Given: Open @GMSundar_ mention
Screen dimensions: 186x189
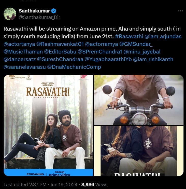Looking at the screenshot, I should 136,44.
